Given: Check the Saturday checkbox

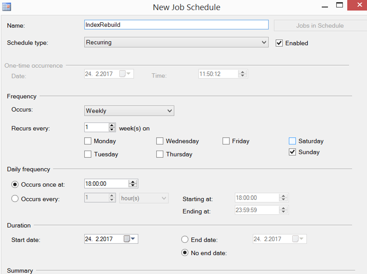Looking at the screenshot, I should click(292, 141).
